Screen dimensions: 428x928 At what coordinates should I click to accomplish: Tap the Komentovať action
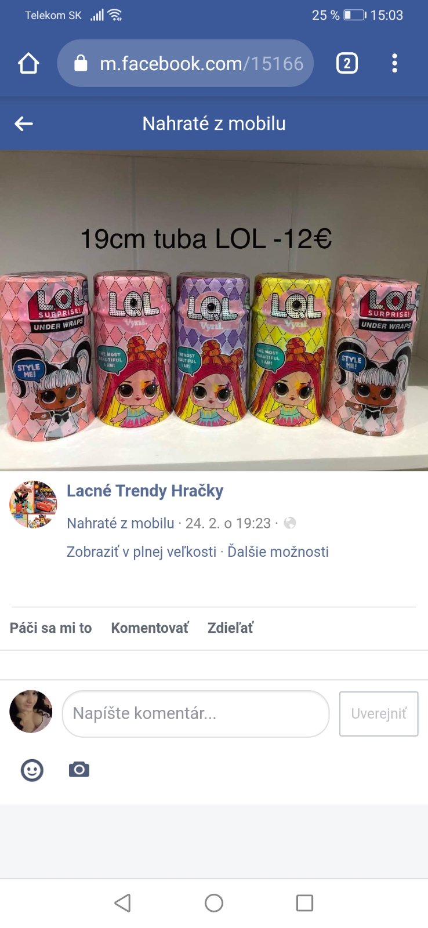150,628
